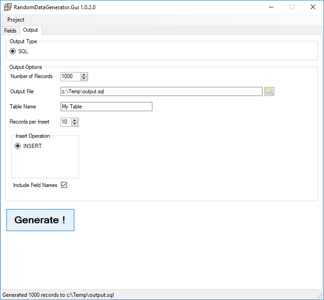Decrease Number of Records with down arrow
Screen dimensions: 324x300
click(84, 79)
